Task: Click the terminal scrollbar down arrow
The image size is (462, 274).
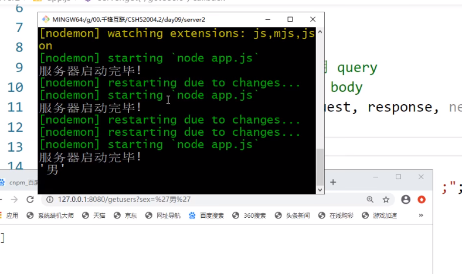Action: 320,190
